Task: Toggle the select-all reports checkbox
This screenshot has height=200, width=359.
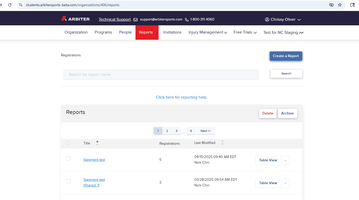Action: point(69,143)
